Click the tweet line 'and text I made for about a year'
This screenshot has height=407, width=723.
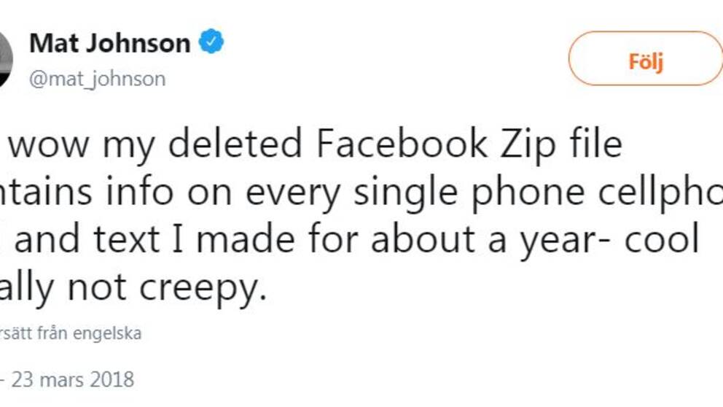(351, 240)
